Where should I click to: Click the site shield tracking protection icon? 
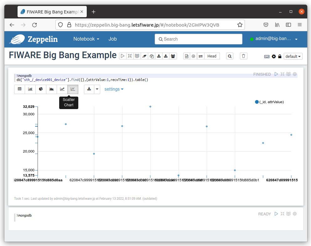(x=60, y=25)
